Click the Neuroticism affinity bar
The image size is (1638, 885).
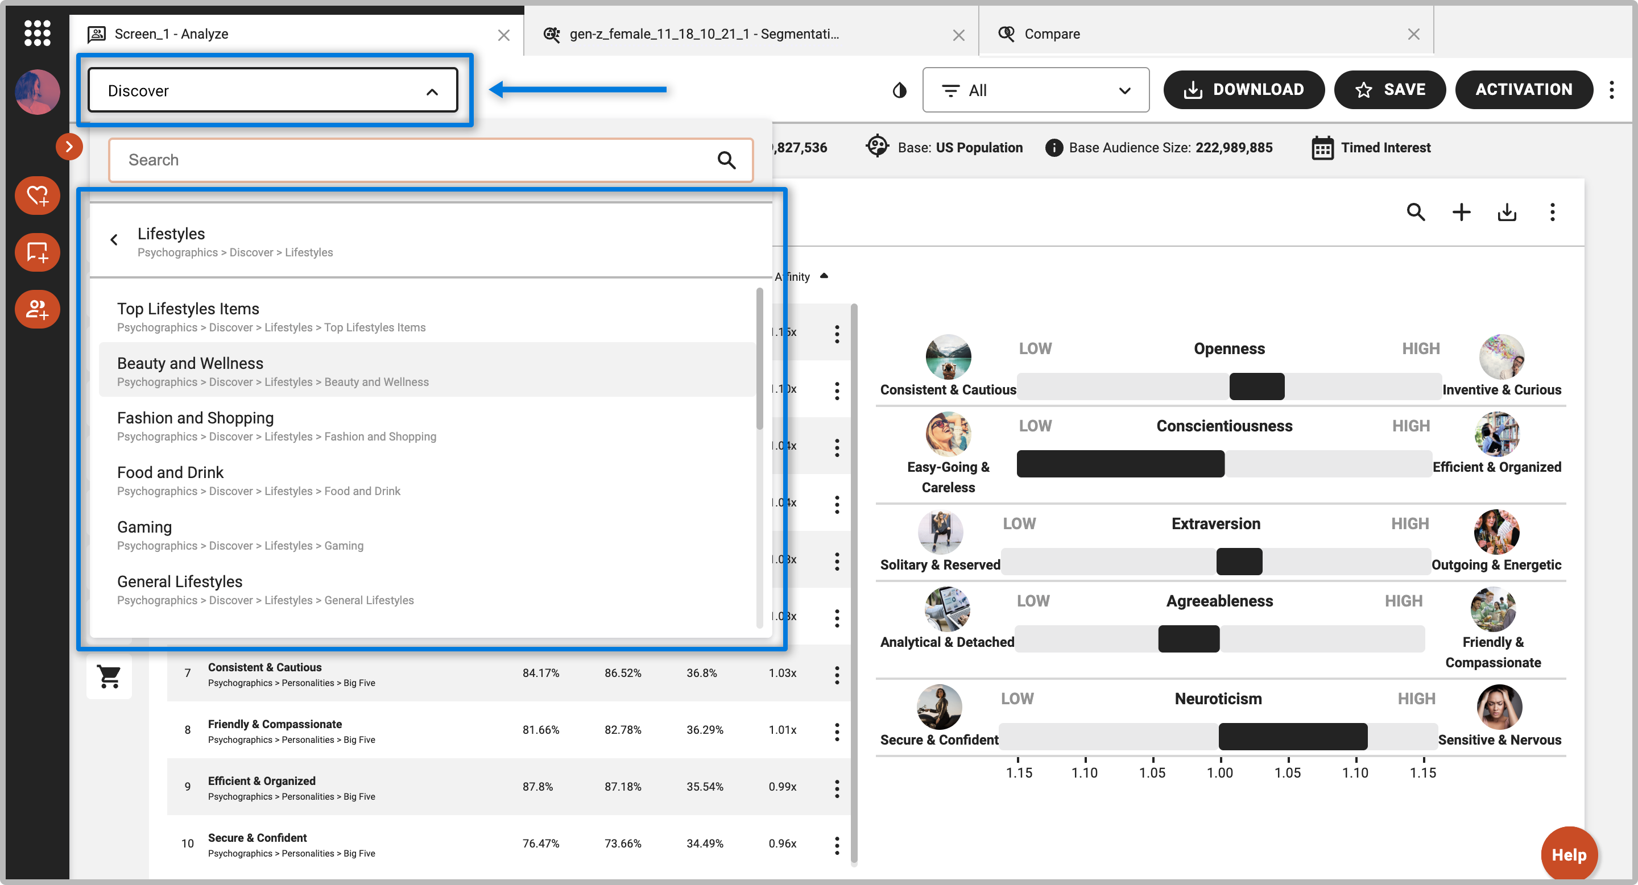(1292, 736)
